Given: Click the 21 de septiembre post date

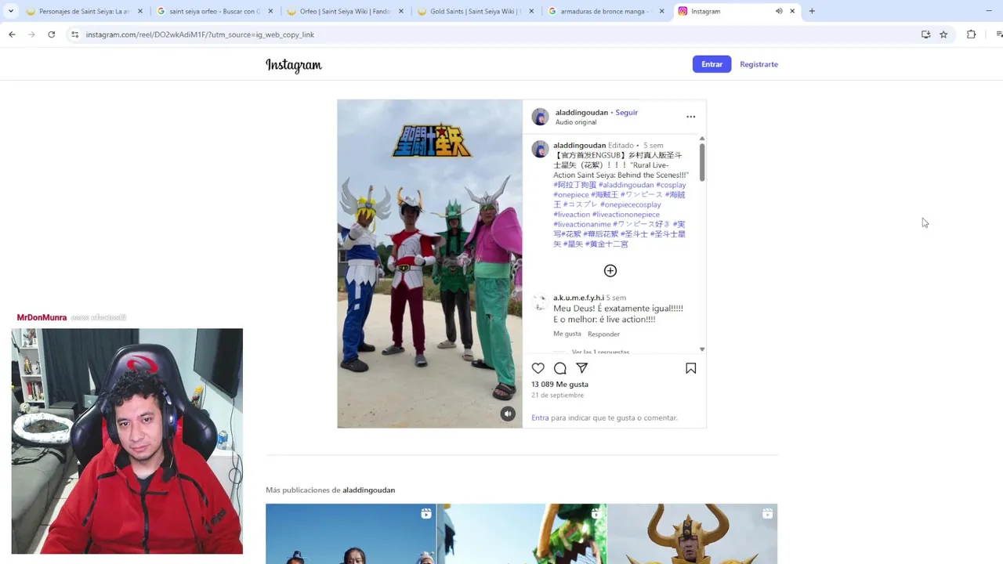Looking at the screenshot, I should tap(557, 396).
